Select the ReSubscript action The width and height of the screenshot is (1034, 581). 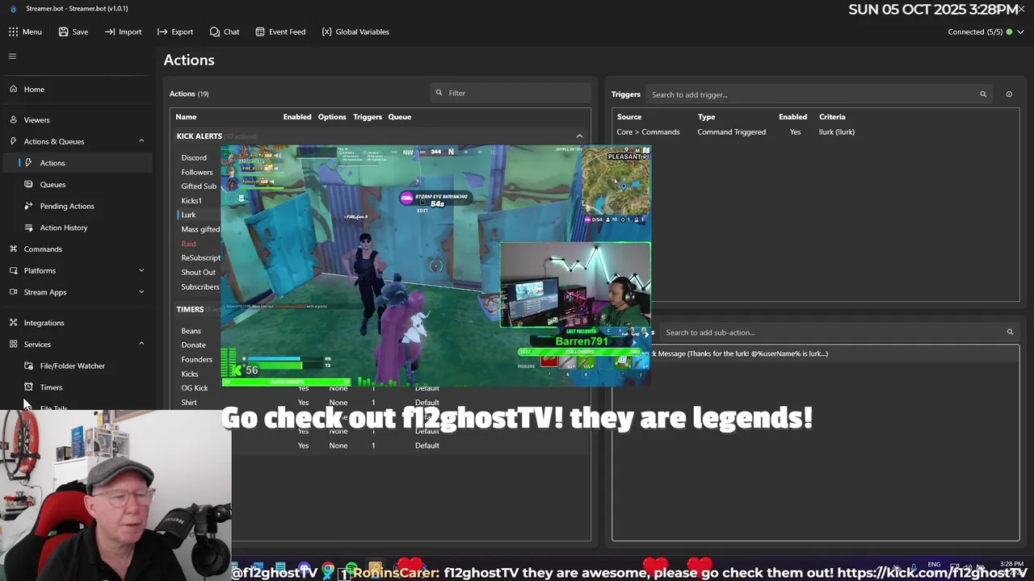coord(200,258)
